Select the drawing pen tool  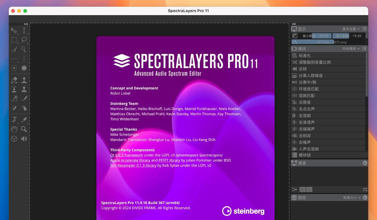[x=24, y=98]
